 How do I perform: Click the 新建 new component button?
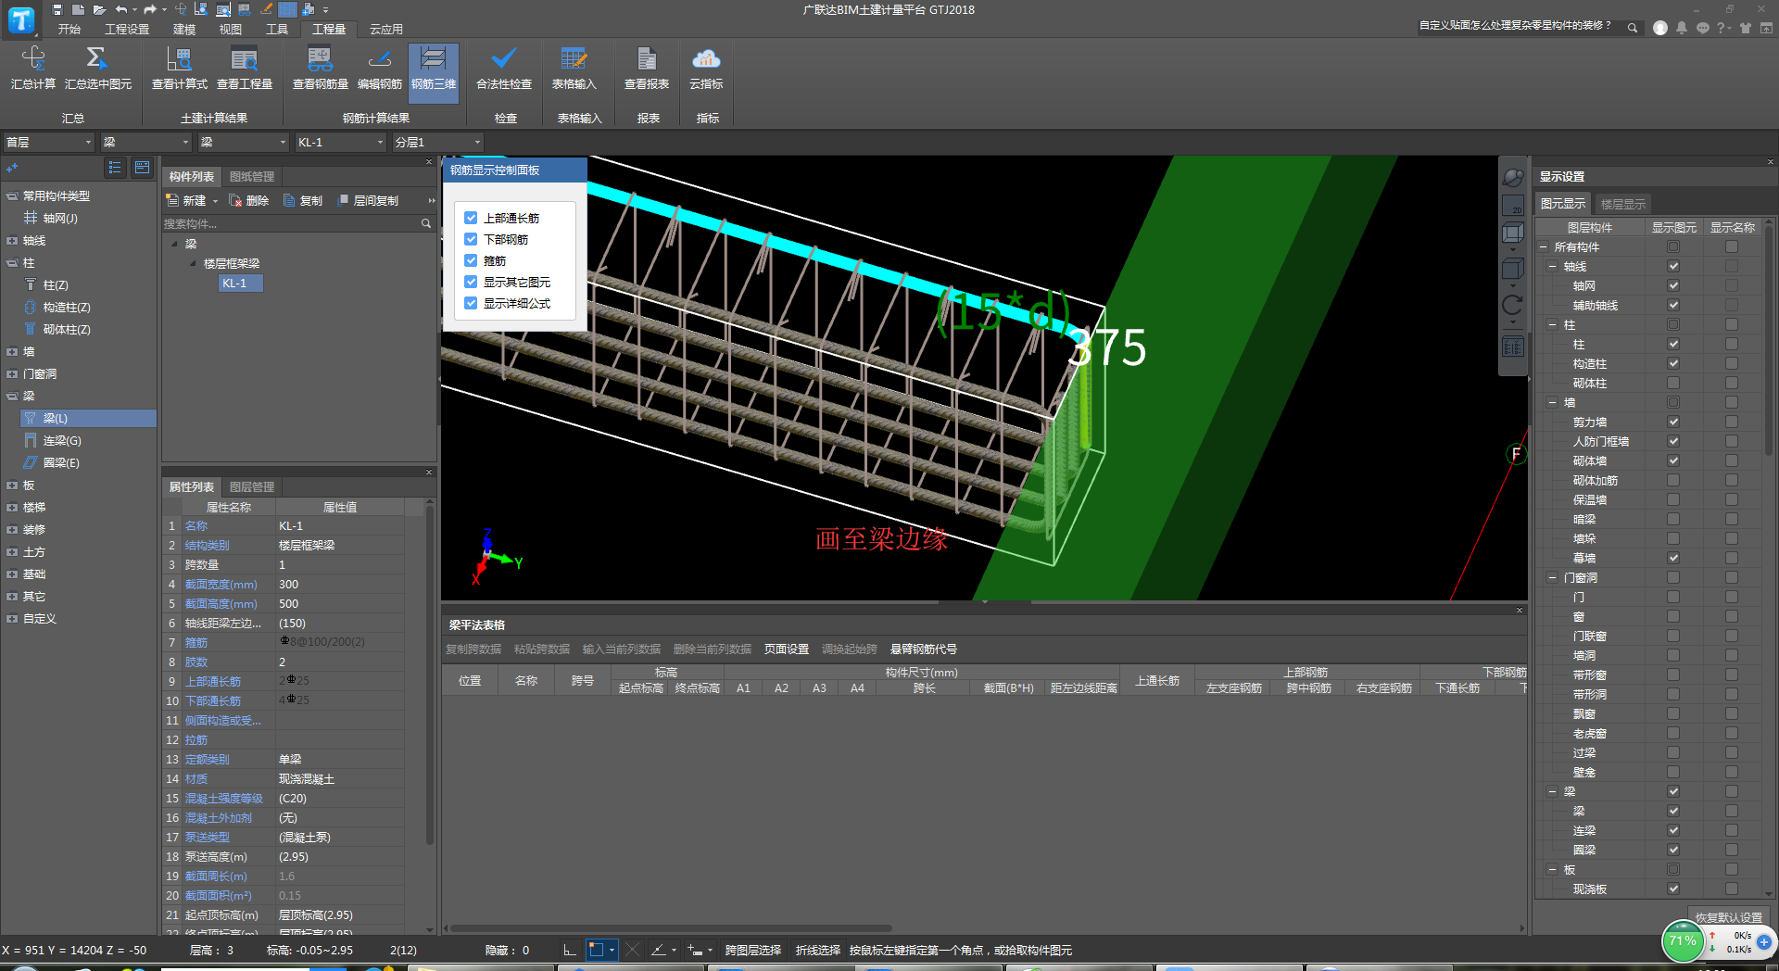pyautogui.click(x=186, y=200)
